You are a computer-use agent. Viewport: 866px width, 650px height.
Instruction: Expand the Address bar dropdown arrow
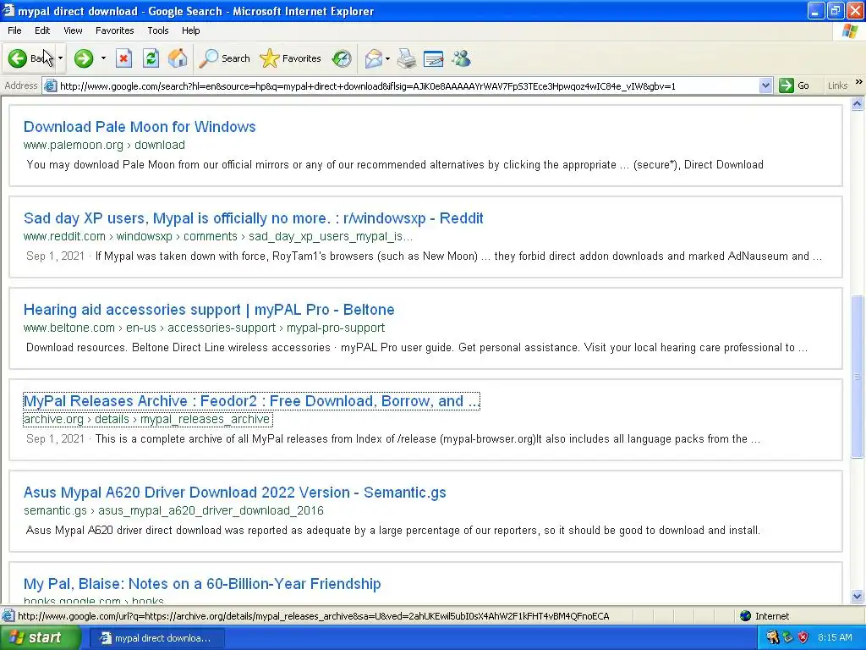765,85
